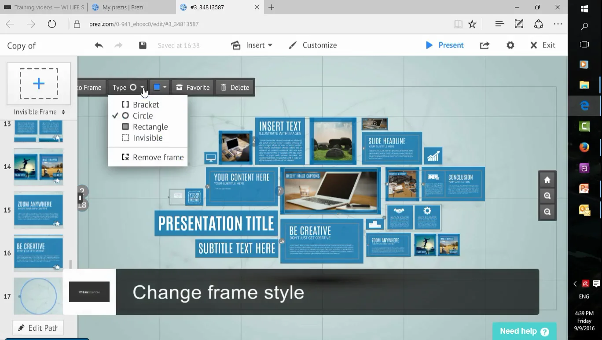The width and height of the screenshot is (602, 340).
Task: Zoom in using the magnifier plus button
Action: tap(547, 196)
